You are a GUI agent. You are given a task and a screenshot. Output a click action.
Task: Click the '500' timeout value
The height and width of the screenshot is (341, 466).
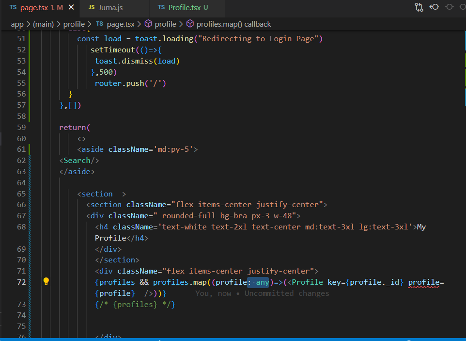pyautogui.click(x=106, y=72)
